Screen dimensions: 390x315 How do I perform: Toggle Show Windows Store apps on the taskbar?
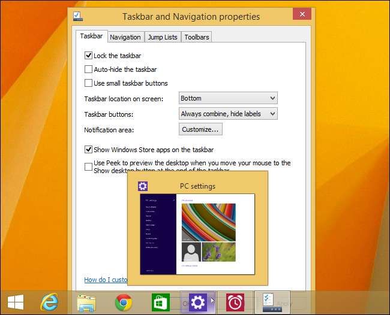[x=89, y=150]
